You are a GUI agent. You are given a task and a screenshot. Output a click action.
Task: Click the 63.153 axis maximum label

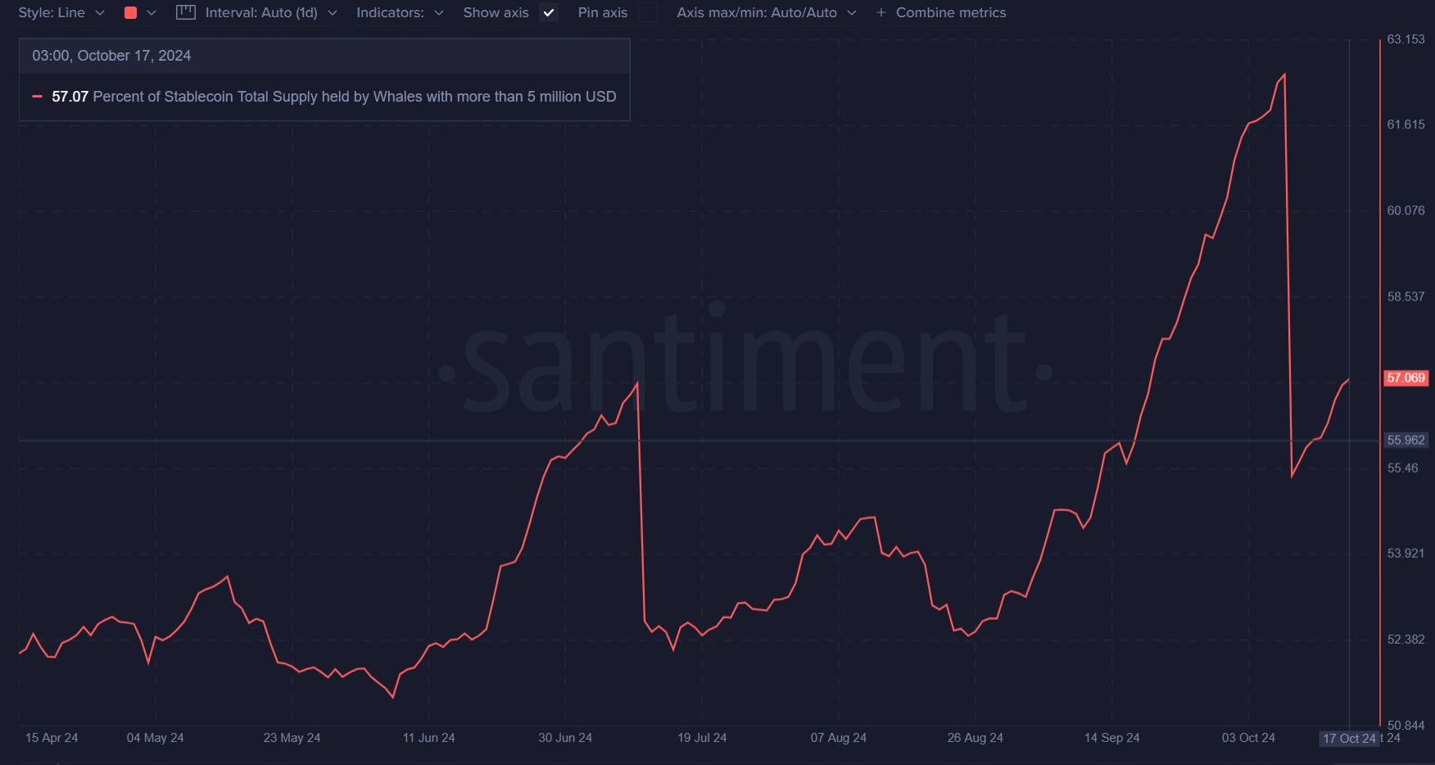point(1406,39)
